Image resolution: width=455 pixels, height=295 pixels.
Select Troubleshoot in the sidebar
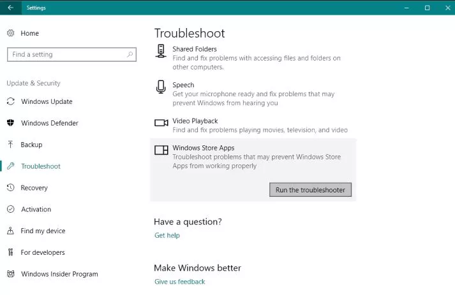point(40,166)
